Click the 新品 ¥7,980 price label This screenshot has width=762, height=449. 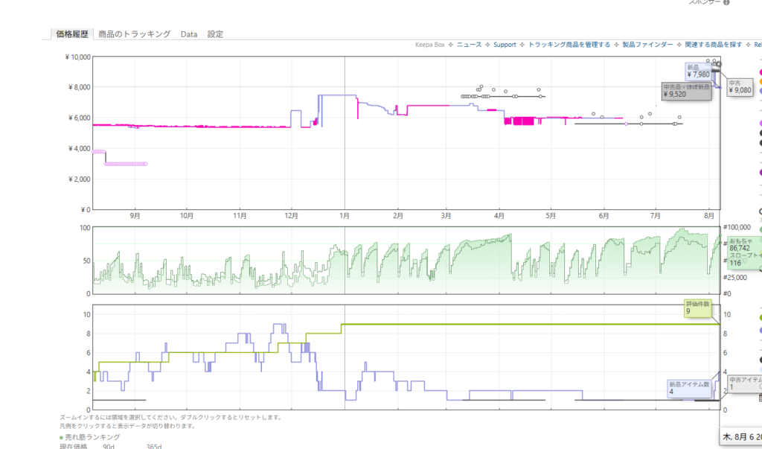pos(698,71)
